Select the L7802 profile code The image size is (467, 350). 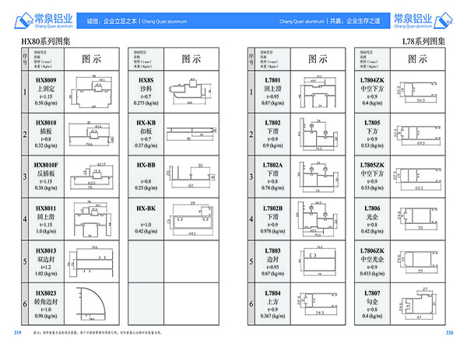click(x=273, y=123)
